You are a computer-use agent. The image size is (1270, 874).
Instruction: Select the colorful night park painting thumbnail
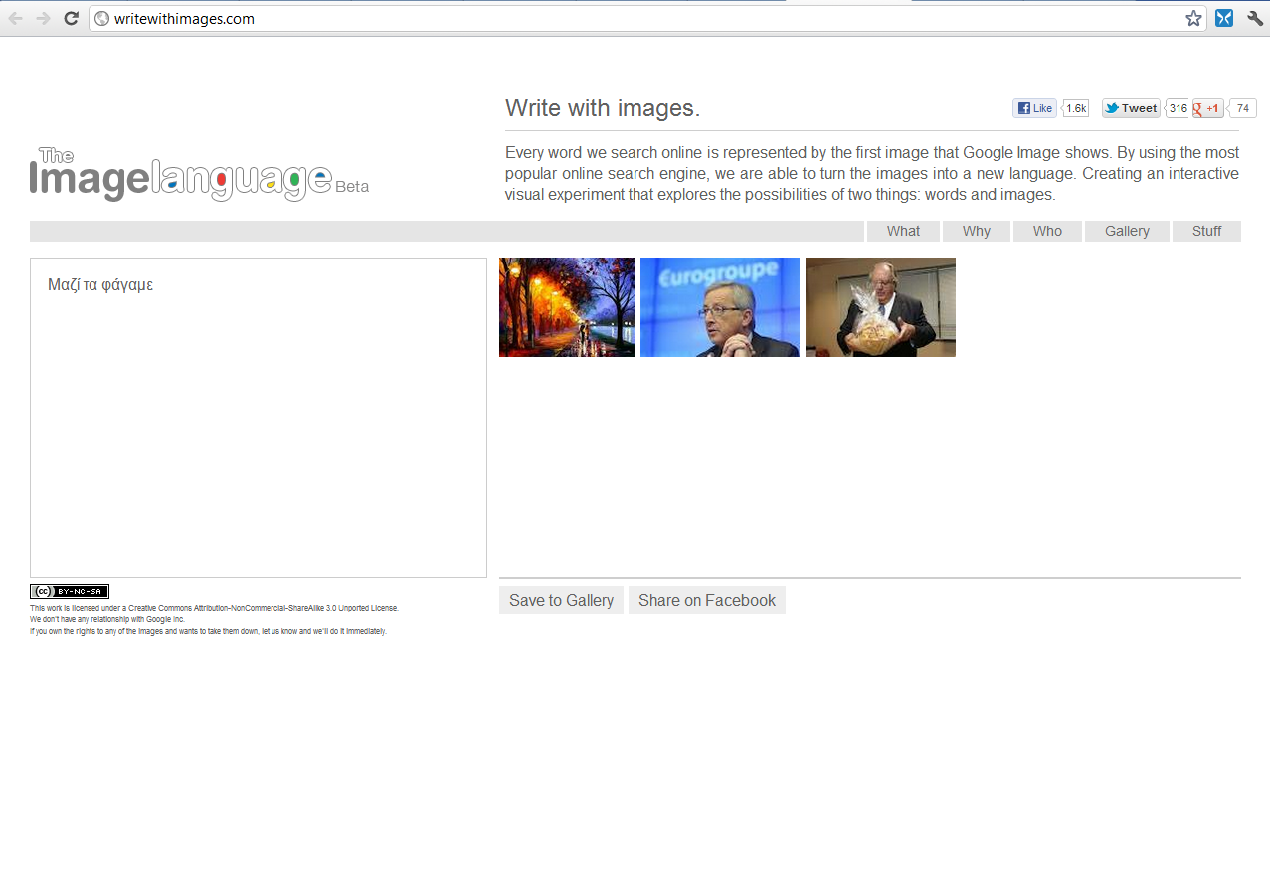point(567,307)
